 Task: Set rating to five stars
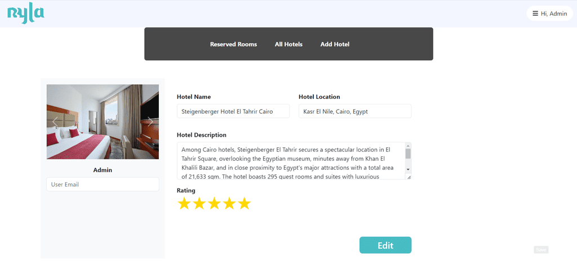tap(244, 203)
